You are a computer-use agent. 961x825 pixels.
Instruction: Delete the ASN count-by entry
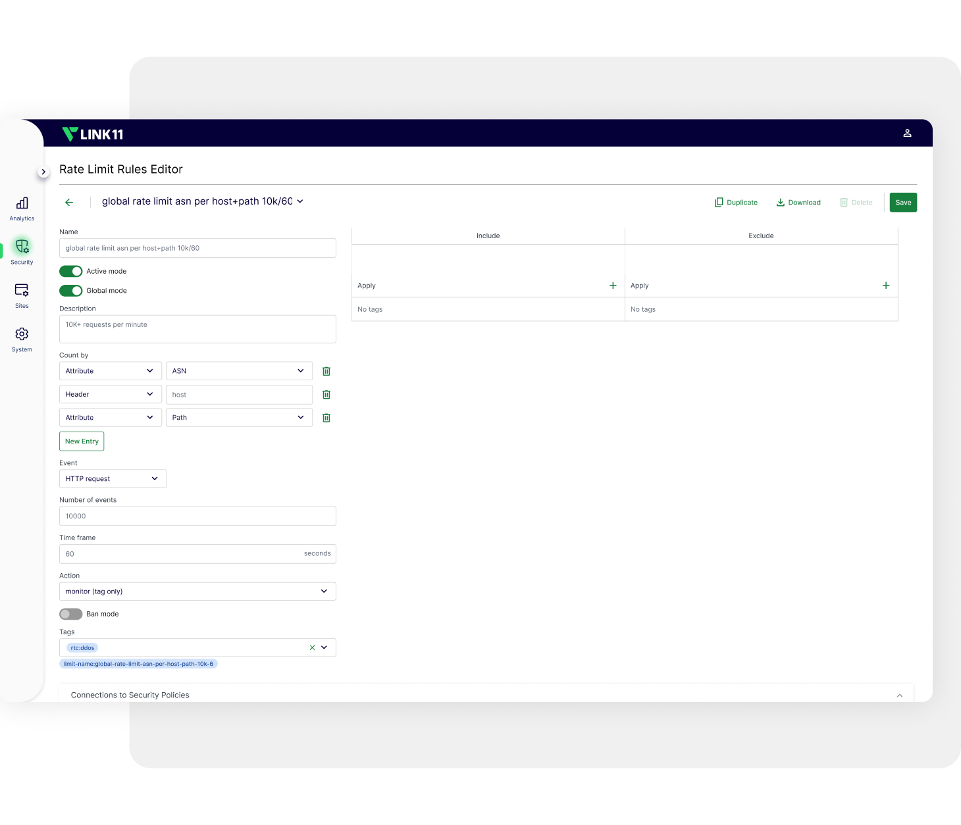pos(326,371)
